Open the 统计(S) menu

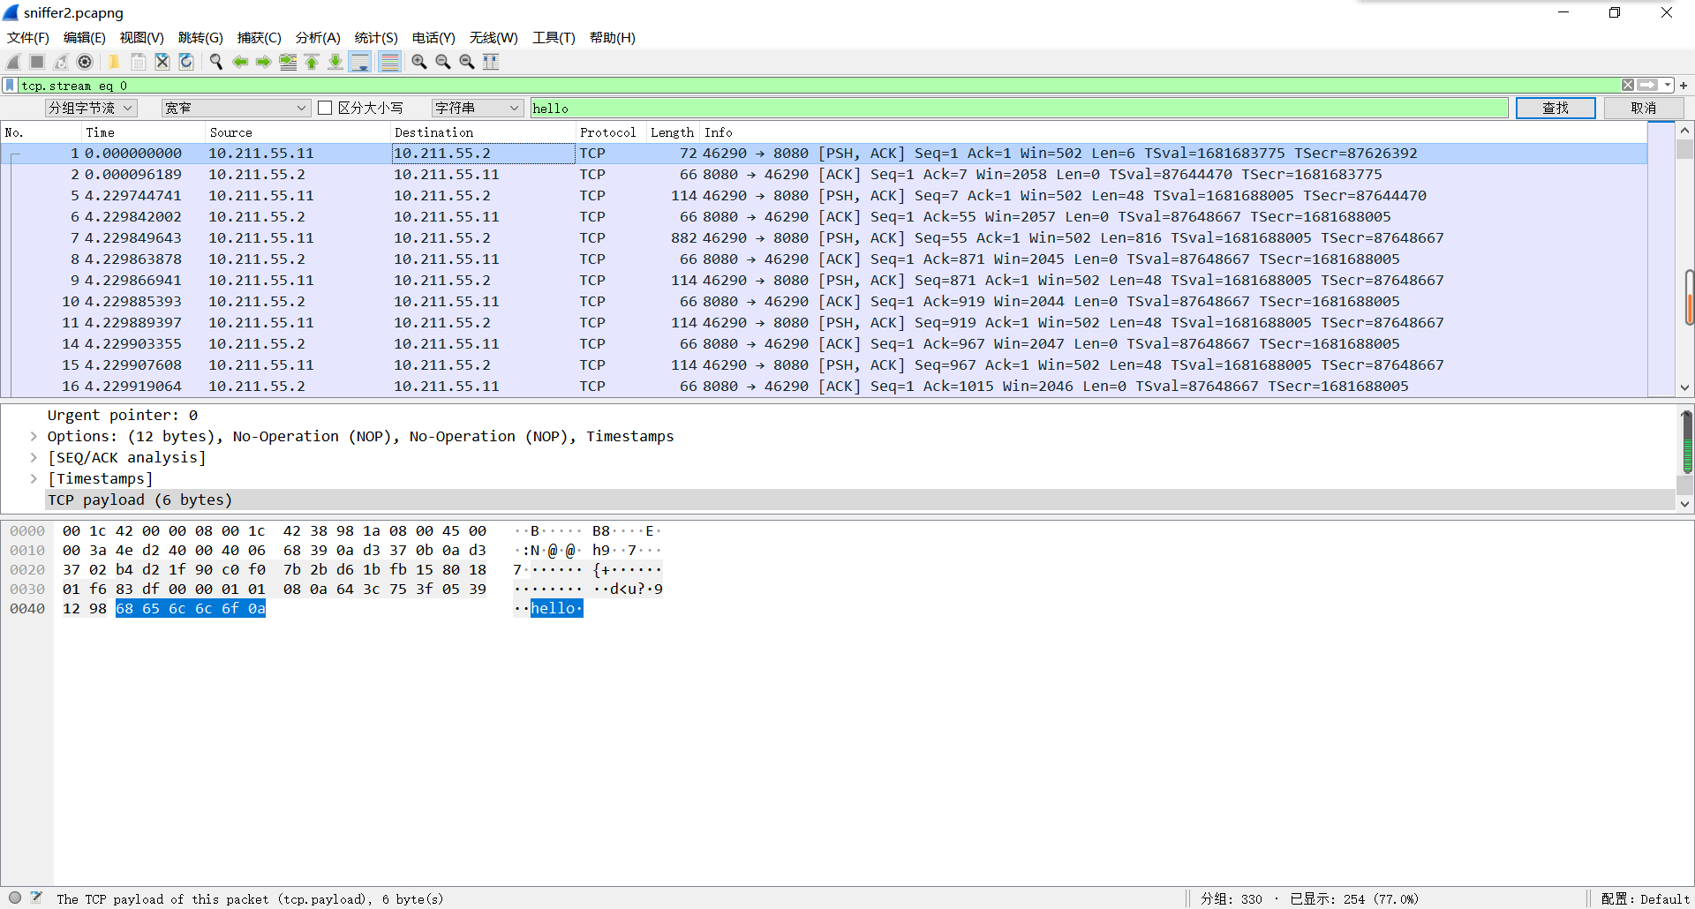click(x=375, y=38)
